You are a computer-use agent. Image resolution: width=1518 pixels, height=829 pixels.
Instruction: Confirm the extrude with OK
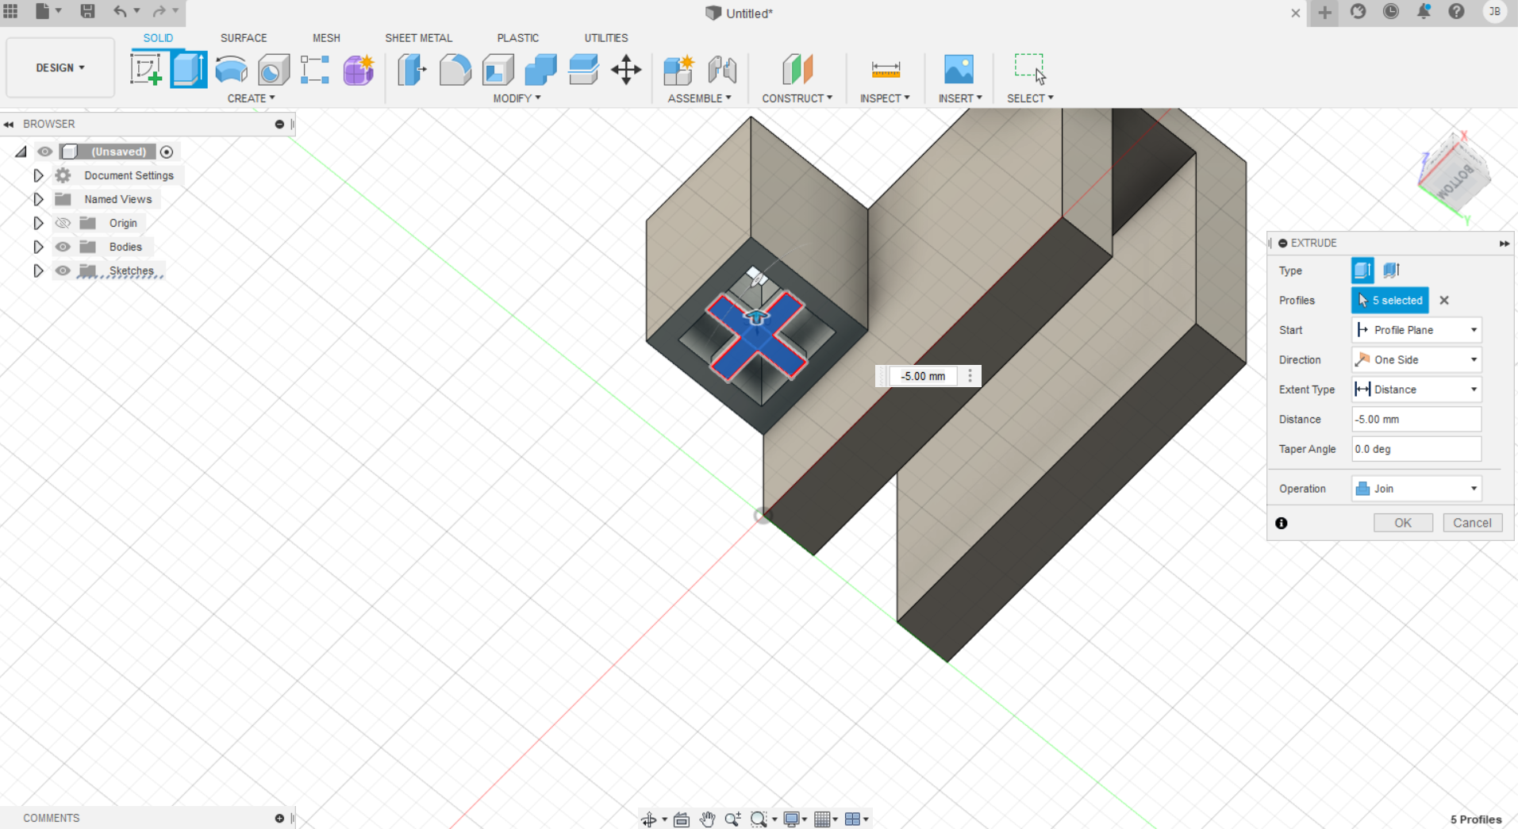[1403, 523]
